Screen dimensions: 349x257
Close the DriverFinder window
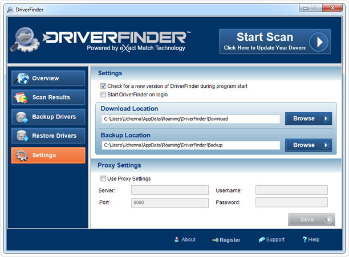(x=332, y=8)
